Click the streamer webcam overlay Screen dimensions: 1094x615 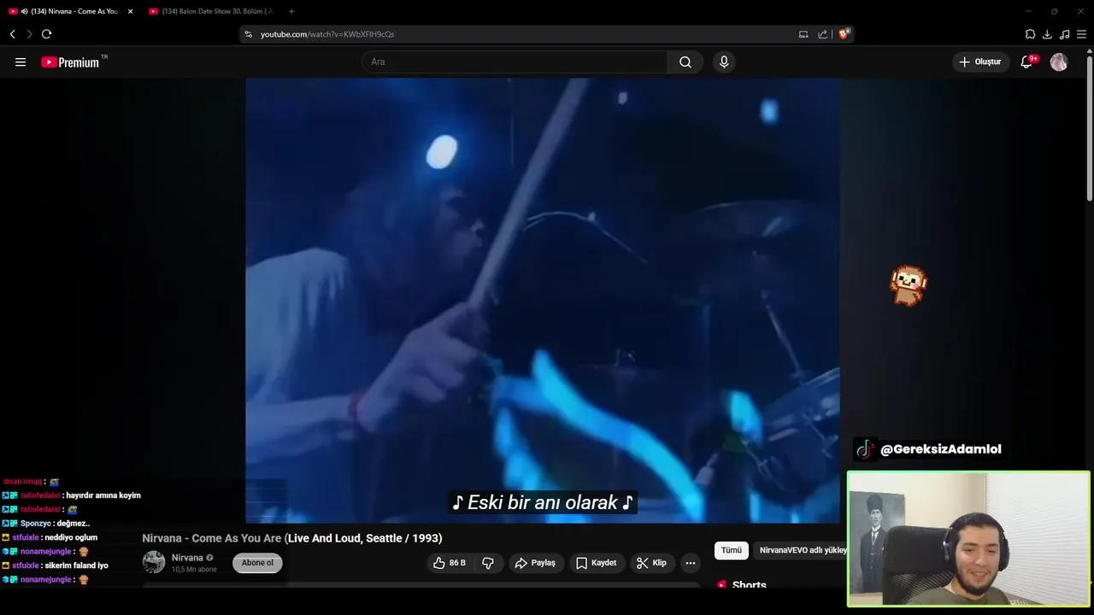pos(968,539)
